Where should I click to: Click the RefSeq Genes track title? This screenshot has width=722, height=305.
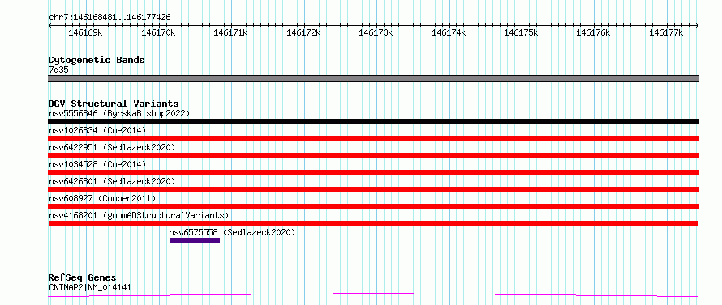(x=83, y=278)
